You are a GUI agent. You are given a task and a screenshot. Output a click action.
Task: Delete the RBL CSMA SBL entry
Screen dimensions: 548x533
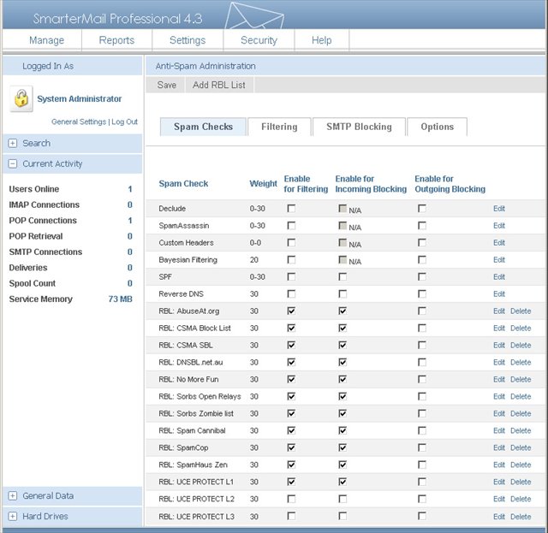click(x=521, y=346)
